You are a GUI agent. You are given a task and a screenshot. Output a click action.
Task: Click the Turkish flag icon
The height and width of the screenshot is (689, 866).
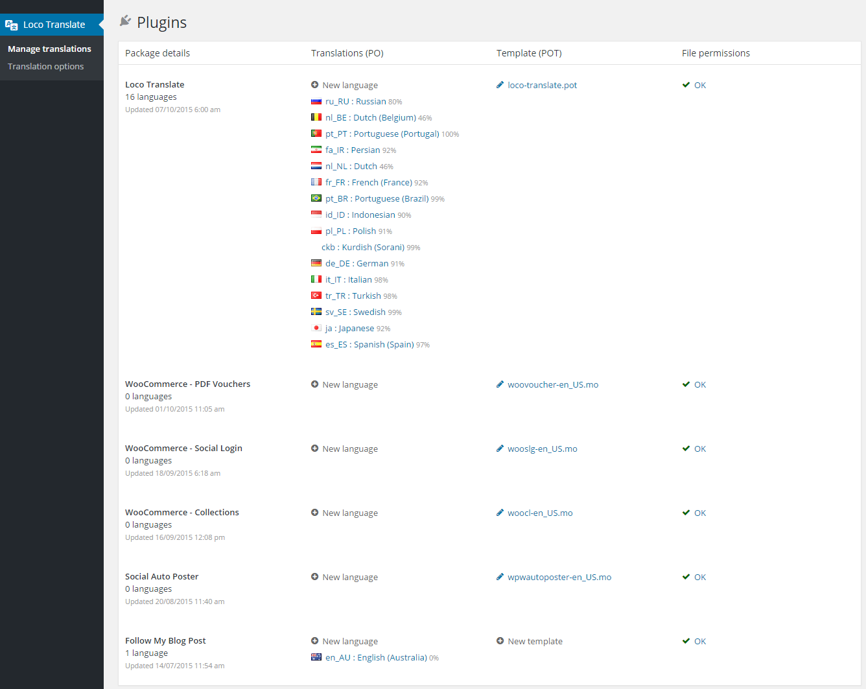[x=316, y=296]
